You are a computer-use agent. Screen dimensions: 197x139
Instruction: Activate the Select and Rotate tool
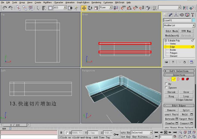(90, 8)
